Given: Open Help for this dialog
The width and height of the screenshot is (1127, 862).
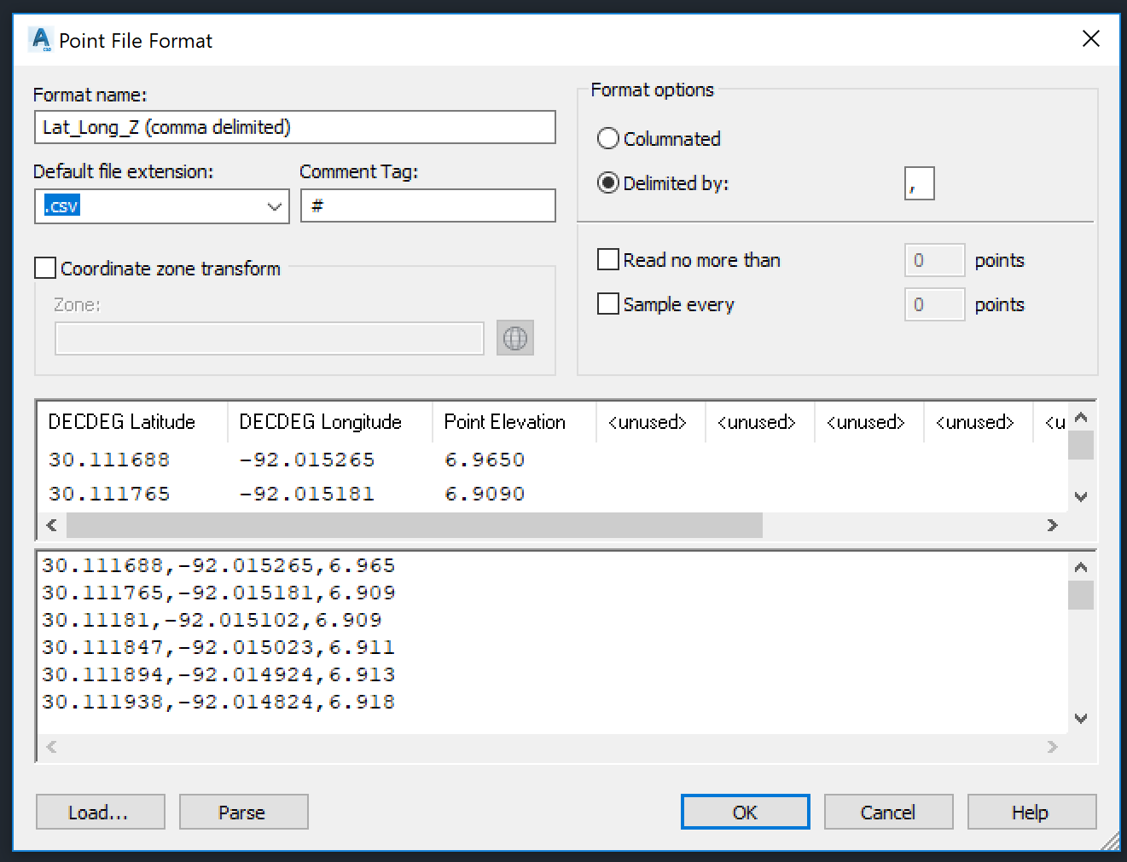Looking at the screenshot, I should click(1031, 812).
